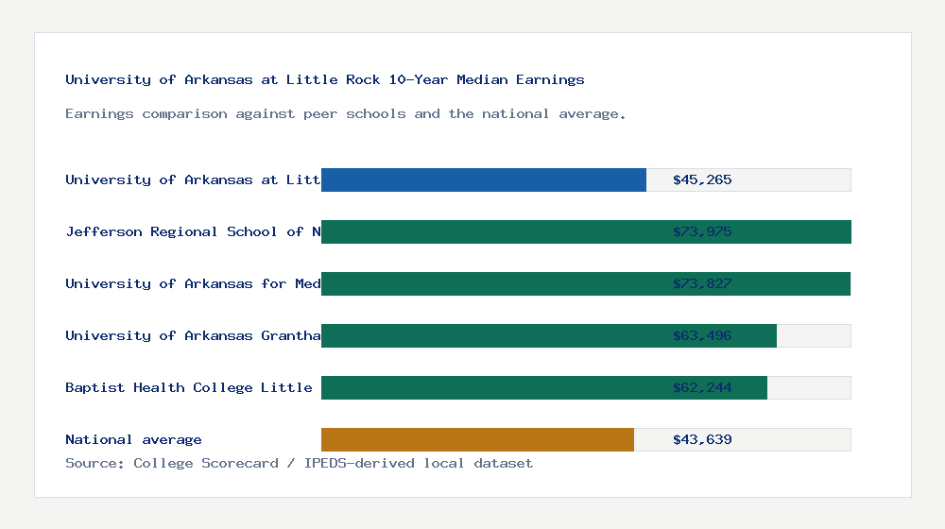Click the blue bar for University of Arkansas at Little Rock

coord(483,179)
